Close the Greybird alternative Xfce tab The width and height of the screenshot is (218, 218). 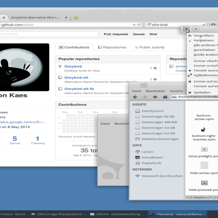coord(66,17)
